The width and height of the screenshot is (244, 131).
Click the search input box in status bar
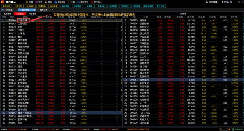(223, 129)
